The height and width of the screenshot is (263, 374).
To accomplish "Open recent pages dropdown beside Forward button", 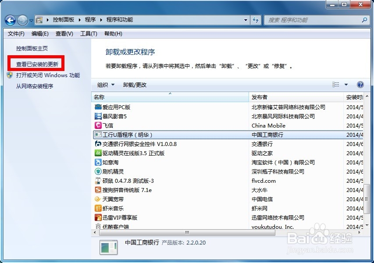I will point(31,21).
